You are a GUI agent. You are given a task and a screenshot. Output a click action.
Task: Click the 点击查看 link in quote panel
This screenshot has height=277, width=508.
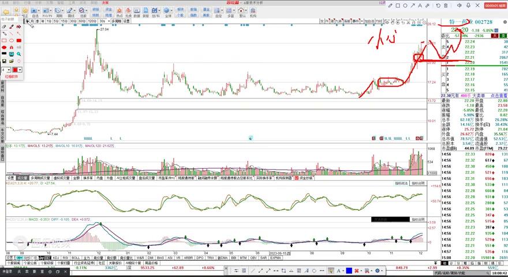498,96
